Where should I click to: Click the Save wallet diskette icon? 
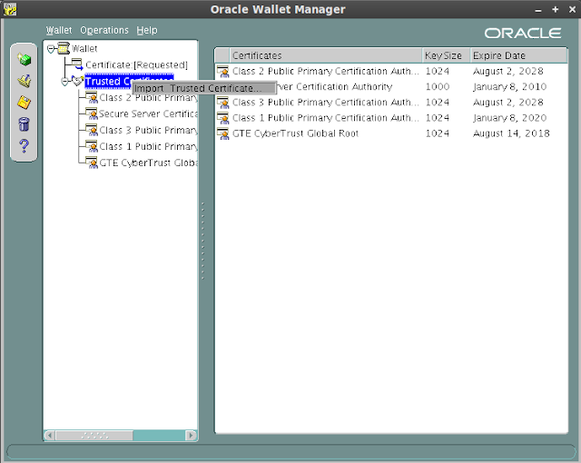[x=25, y=103]
